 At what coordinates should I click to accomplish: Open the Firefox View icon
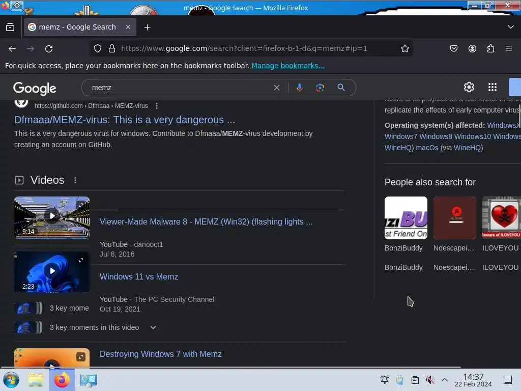[x=10, y=27]
